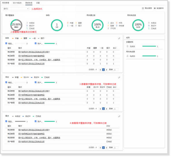Image resolution: width=171 pixels, height=157 pixels.
Task: Uncheck 用户 module in 用例 panel
Action: (35, 82)
